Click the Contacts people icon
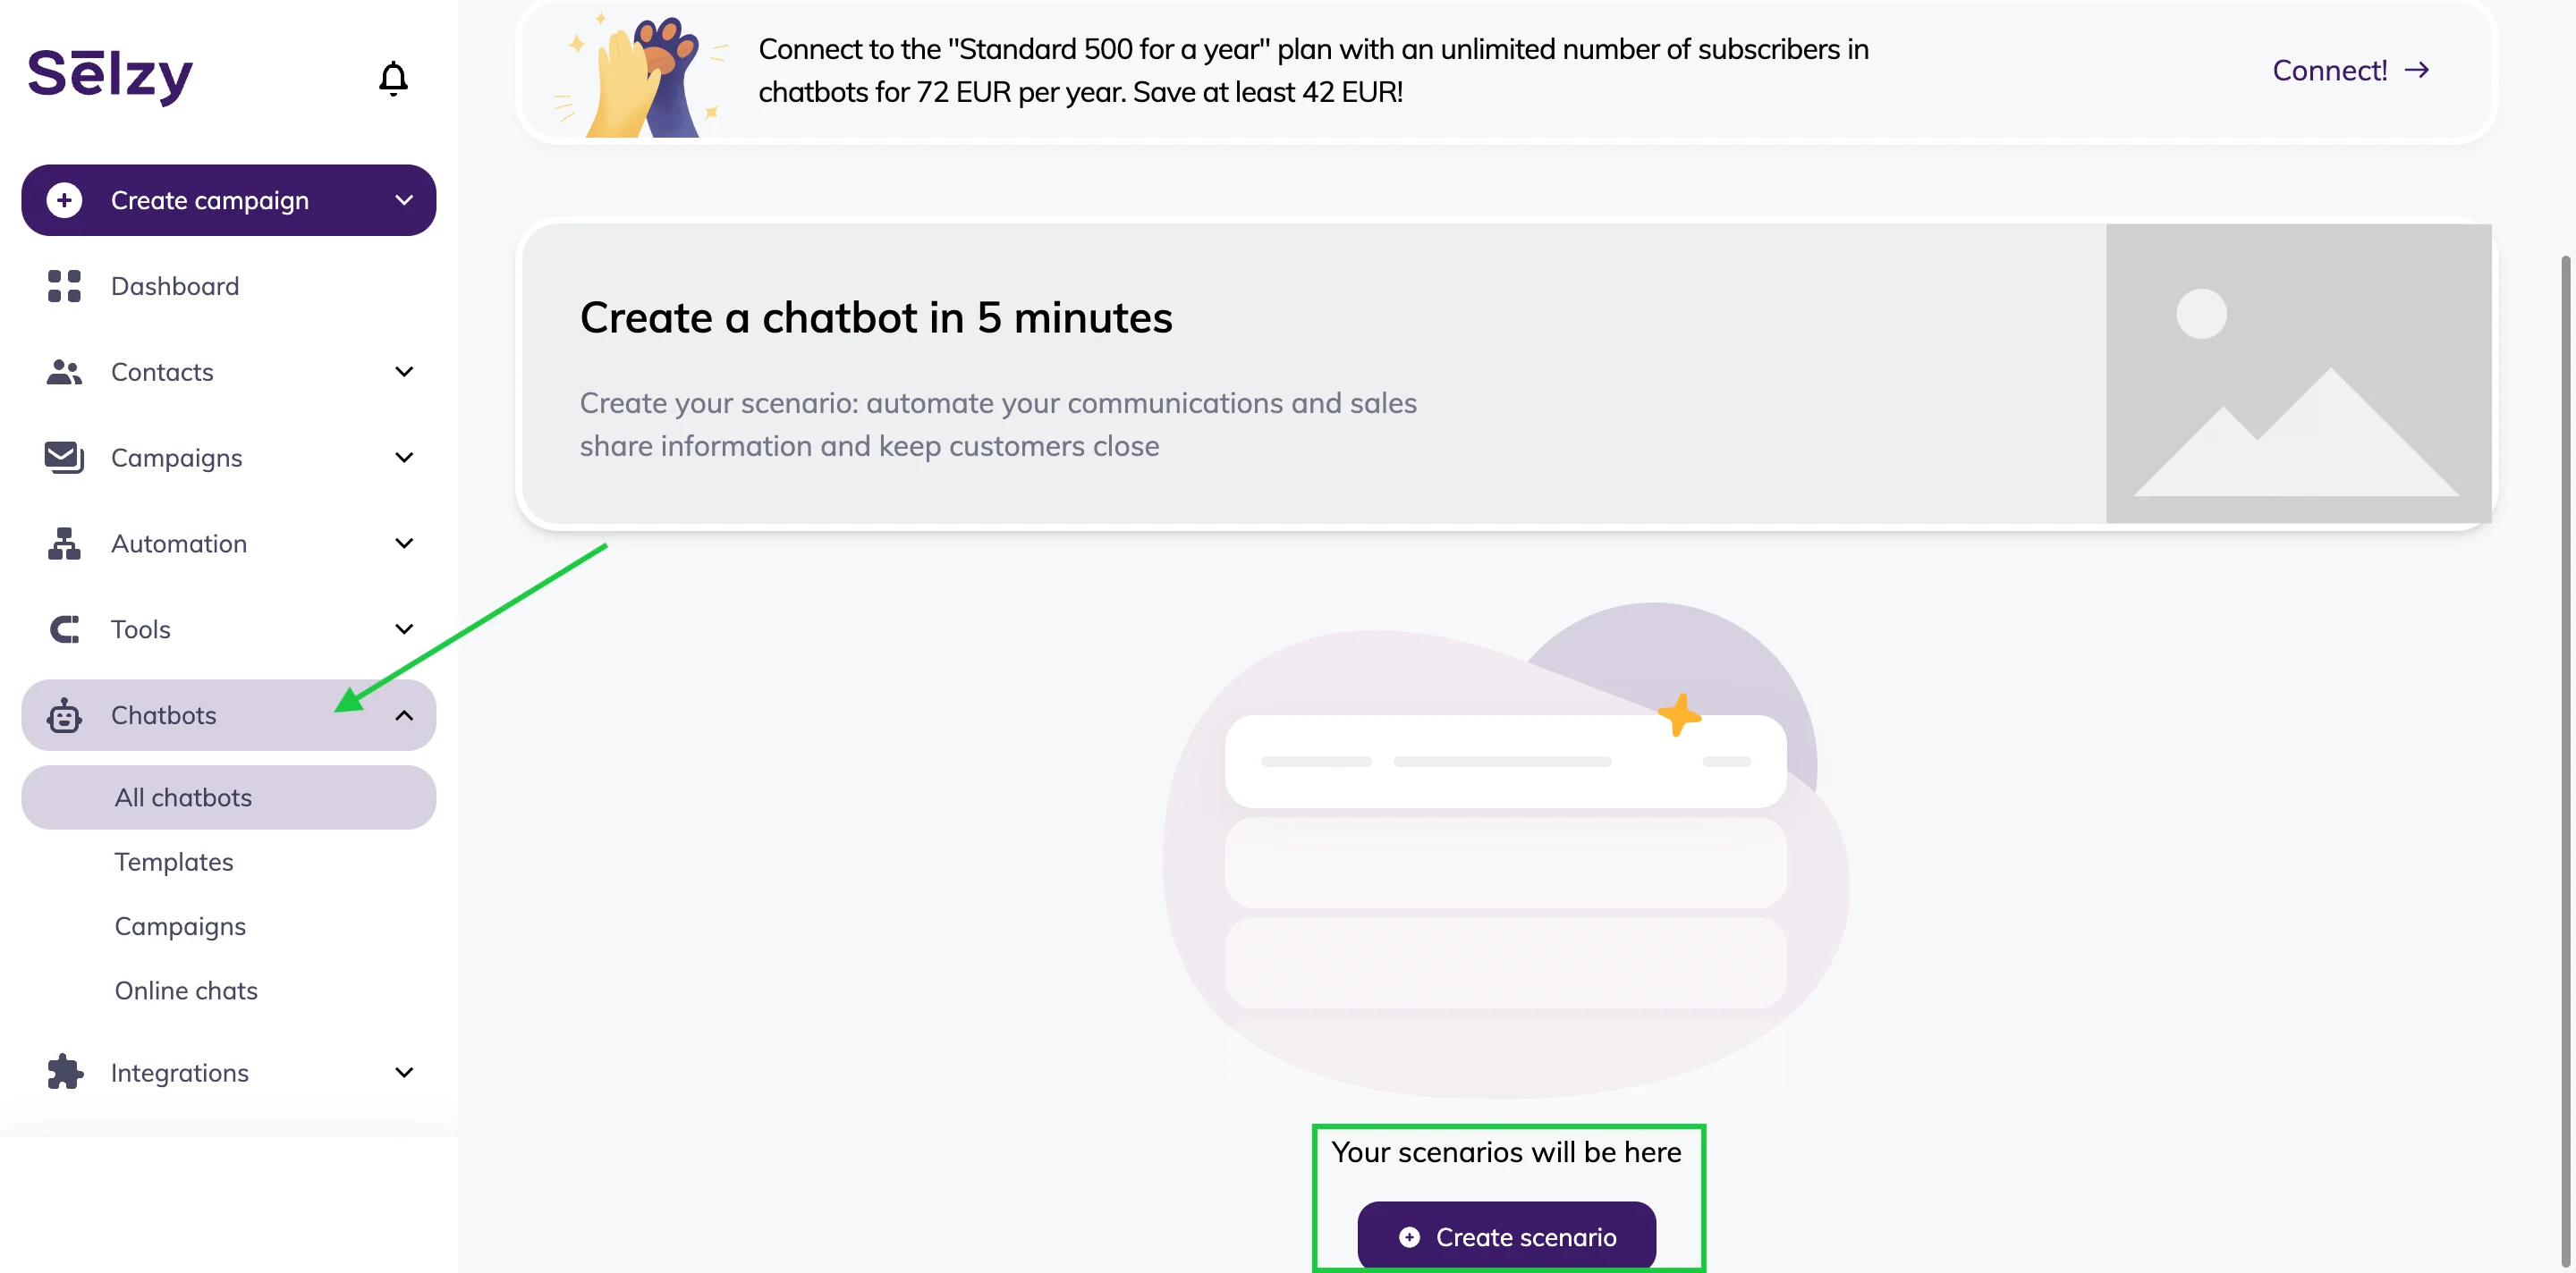The width and height of the screenshot is (2576, 1273). point(64,372)
